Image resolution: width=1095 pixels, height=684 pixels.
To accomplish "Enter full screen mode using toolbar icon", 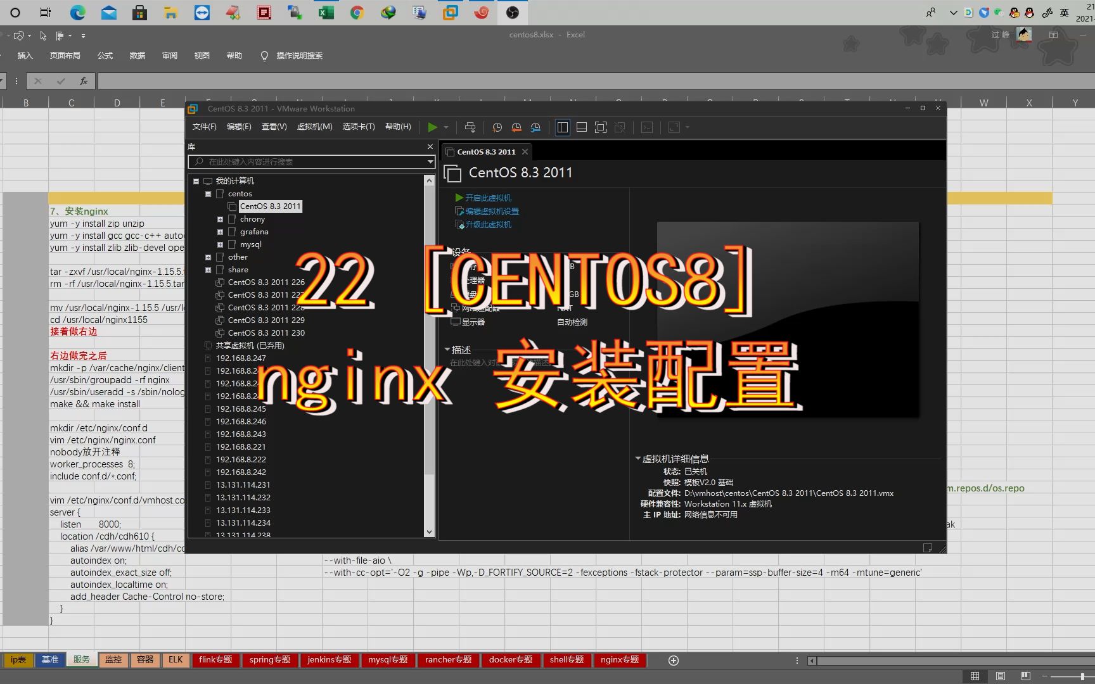I will click(x=600, y=127).
